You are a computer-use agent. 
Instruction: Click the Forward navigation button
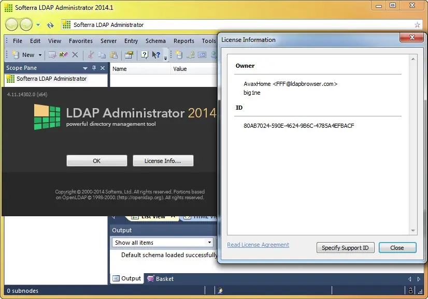(26, 25)
